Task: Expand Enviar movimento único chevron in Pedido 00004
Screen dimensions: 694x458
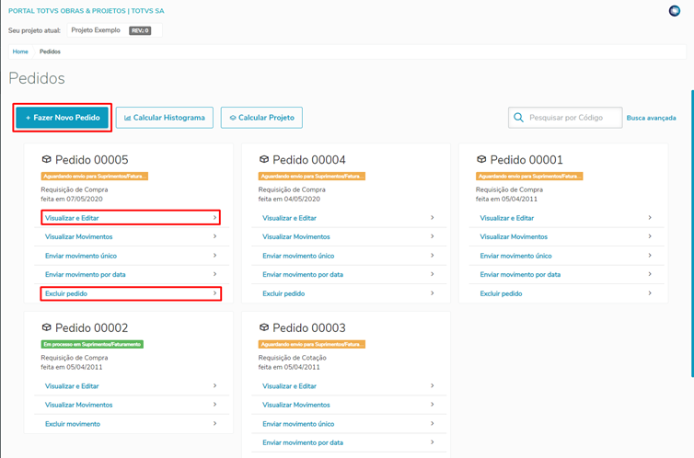Action: [432, 256]
